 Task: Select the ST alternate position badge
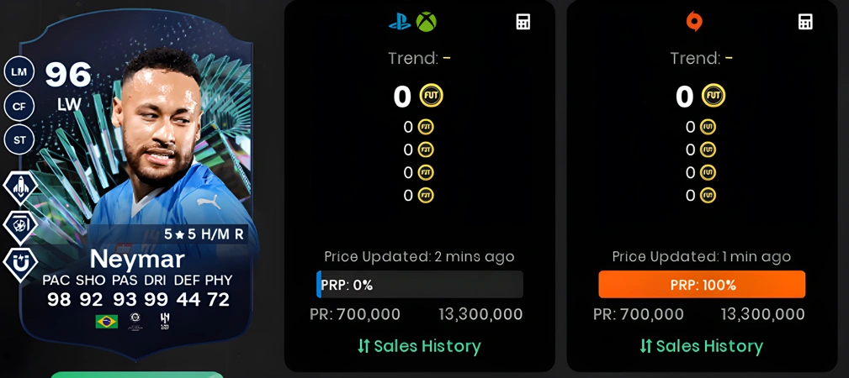tap(19, 140)
